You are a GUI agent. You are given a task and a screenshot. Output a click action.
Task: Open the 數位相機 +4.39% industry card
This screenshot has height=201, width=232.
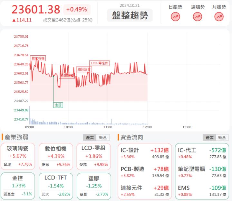click(x=56, y=156)
